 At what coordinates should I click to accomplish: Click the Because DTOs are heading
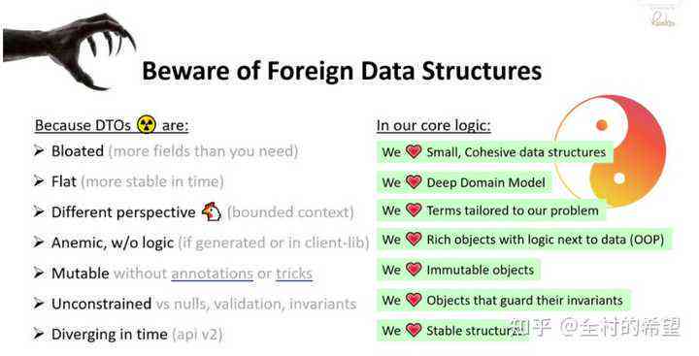tap(112, 125)
